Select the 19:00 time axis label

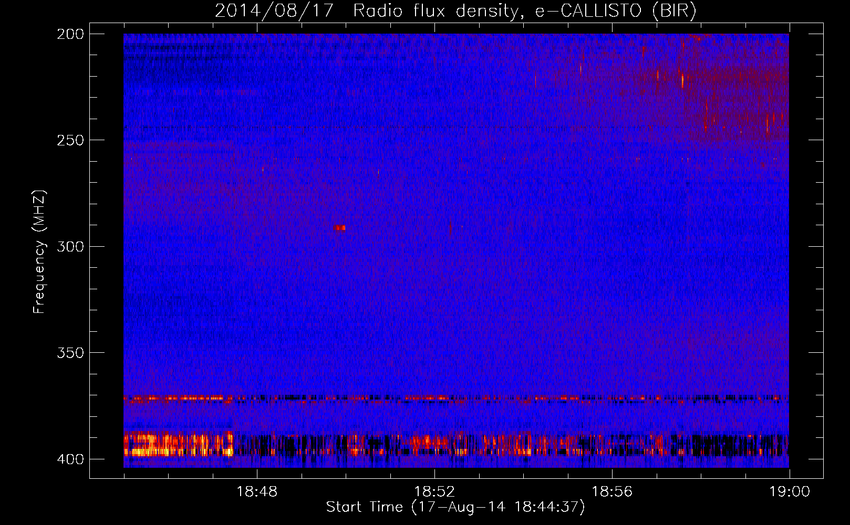(790, 492)
